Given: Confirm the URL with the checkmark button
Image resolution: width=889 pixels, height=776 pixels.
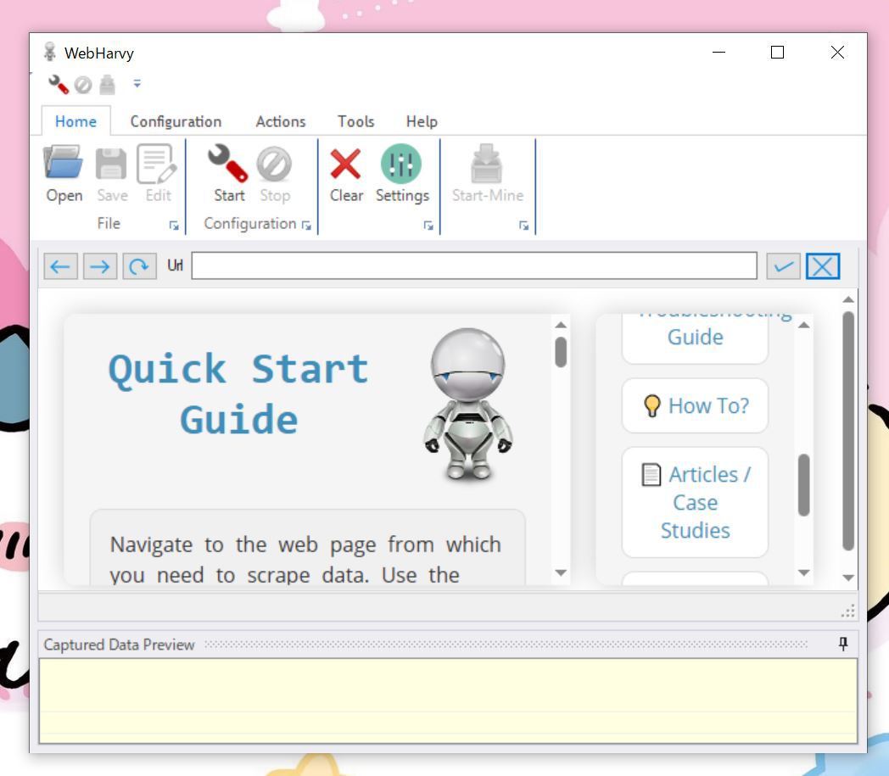Looking at the screenshot, I should [782, 265].
